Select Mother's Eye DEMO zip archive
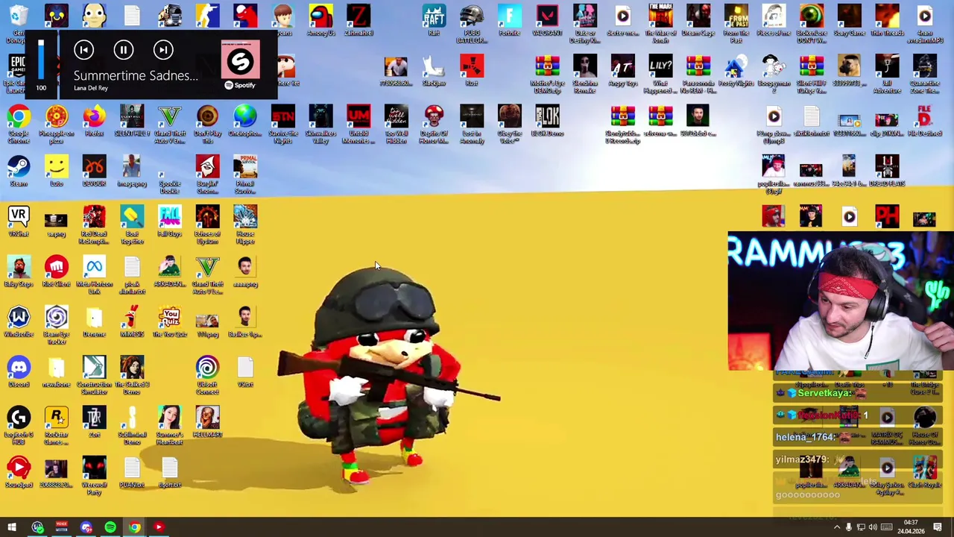The image size is (954, 537). pyautogui.click(x=547, y=73)
